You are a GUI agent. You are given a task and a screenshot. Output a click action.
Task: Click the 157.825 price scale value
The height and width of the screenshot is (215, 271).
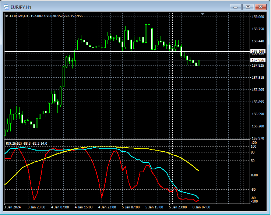(x=258, y=65)
